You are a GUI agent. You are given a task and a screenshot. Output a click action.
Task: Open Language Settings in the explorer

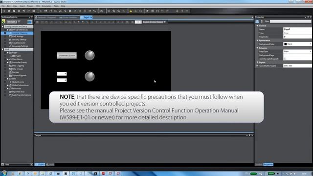point(20,46)
